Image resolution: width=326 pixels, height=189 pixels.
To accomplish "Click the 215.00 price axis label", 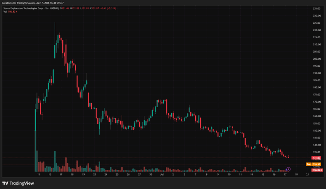I will coord(316,37).
